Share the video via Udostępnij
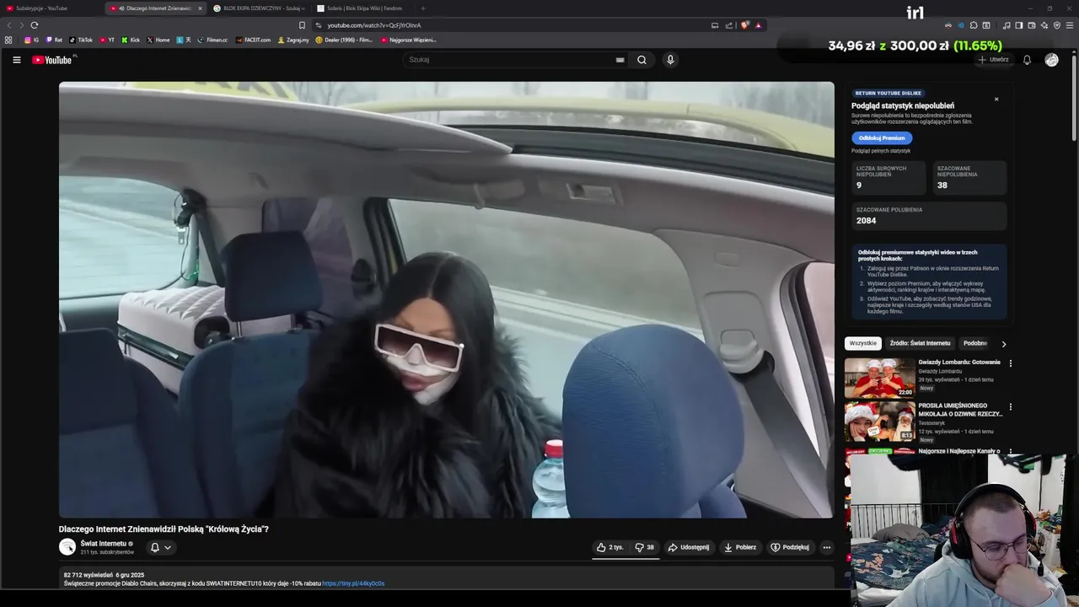Screen dimensions: 1079x607 (x=689, y=547)
